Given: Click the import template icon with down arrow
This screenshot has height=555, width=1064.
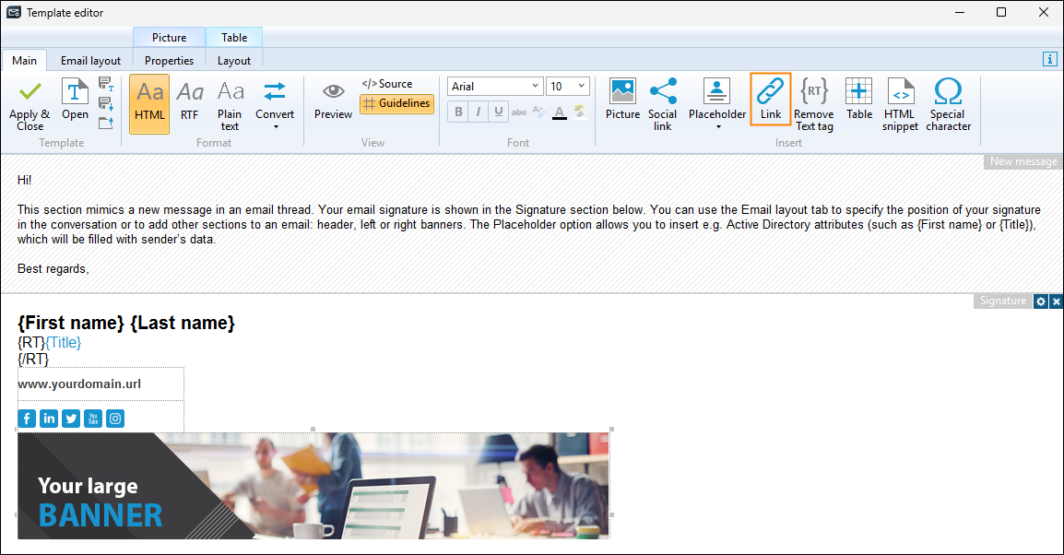Looking at the screenshot, I should click(x=106, y=104).
